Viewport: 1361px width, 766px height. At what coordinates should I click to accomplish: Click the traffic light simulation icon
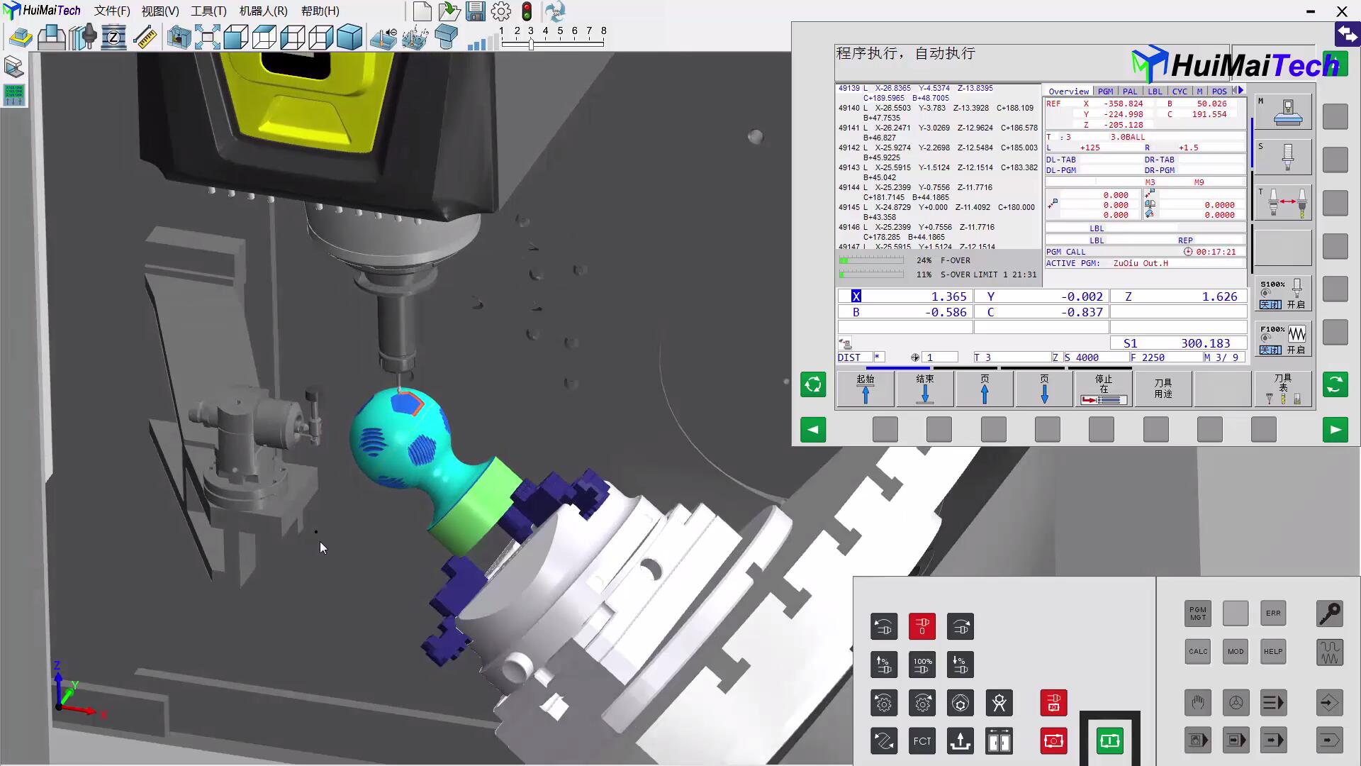click(x=527, y=11)
